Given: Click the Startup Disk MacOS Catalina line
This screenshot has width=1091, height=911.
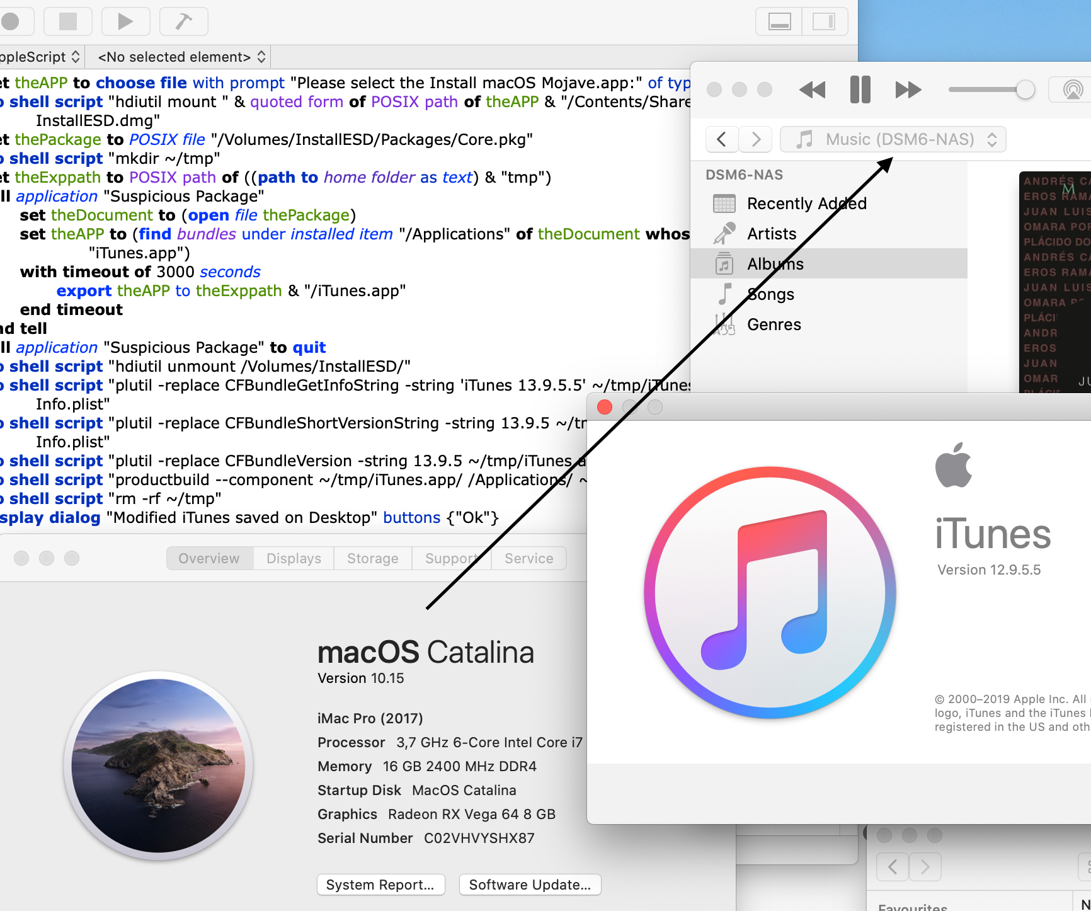Looking at the screenshot, I should pyautogui.click(x=417, y=790).
